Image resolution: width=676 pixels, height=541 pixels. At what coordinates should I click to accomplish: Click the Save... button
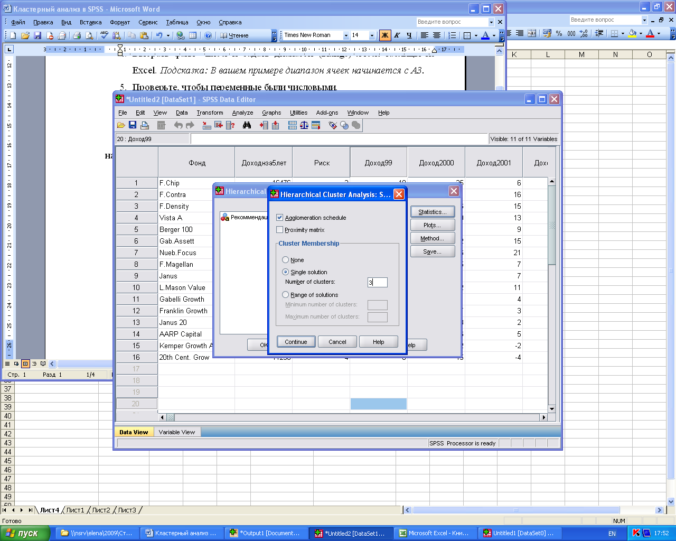tap(433, 251)
